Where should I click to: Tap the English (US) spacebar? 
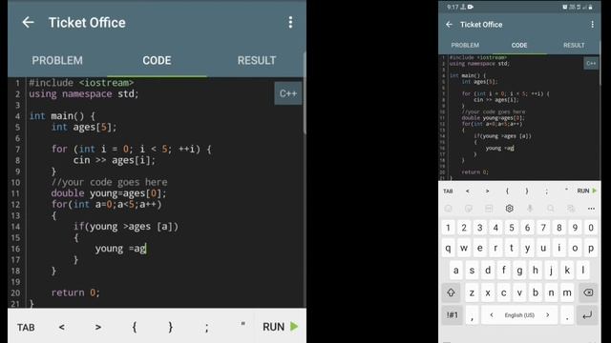coord(519,315)
